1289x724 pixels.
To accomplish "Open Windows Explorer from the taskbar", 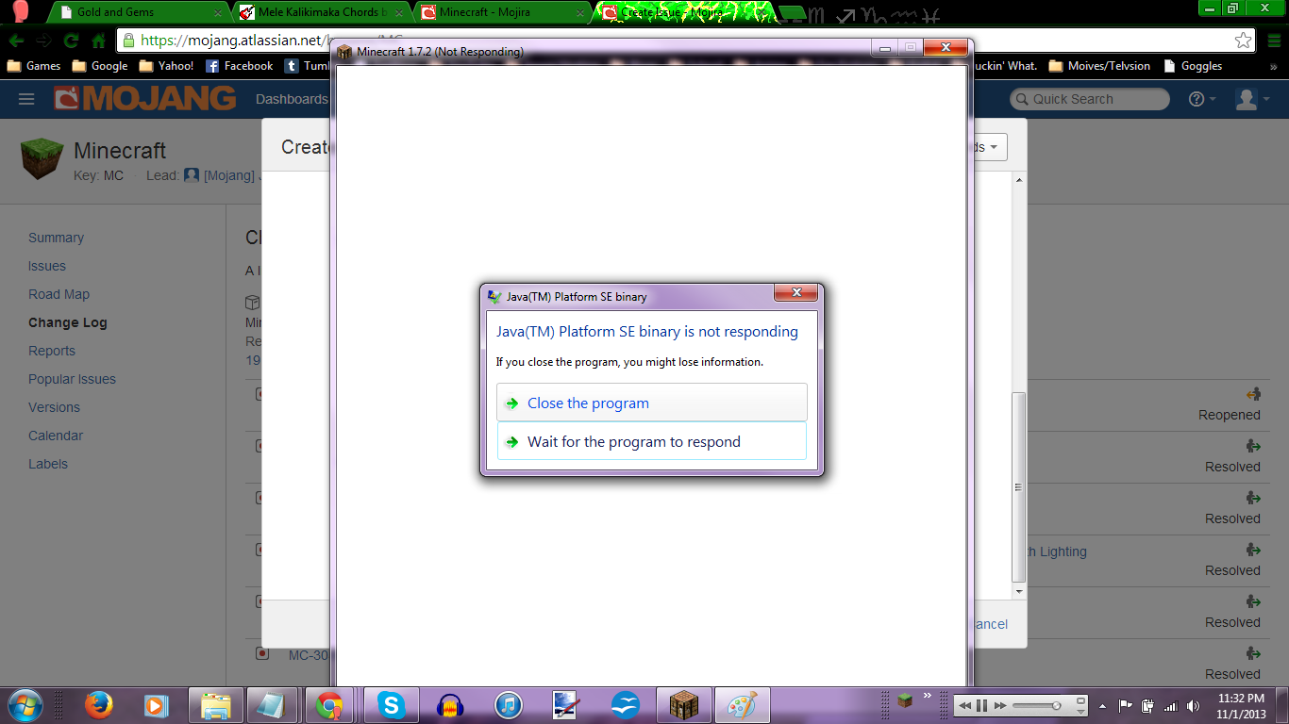I will [215, 705].
